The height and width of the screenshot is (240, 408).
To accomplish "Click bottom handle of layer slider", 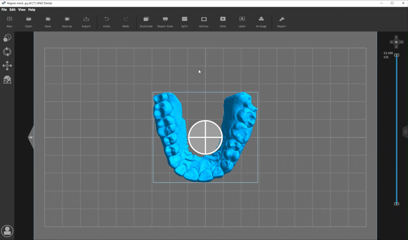I will click(396, 204).
